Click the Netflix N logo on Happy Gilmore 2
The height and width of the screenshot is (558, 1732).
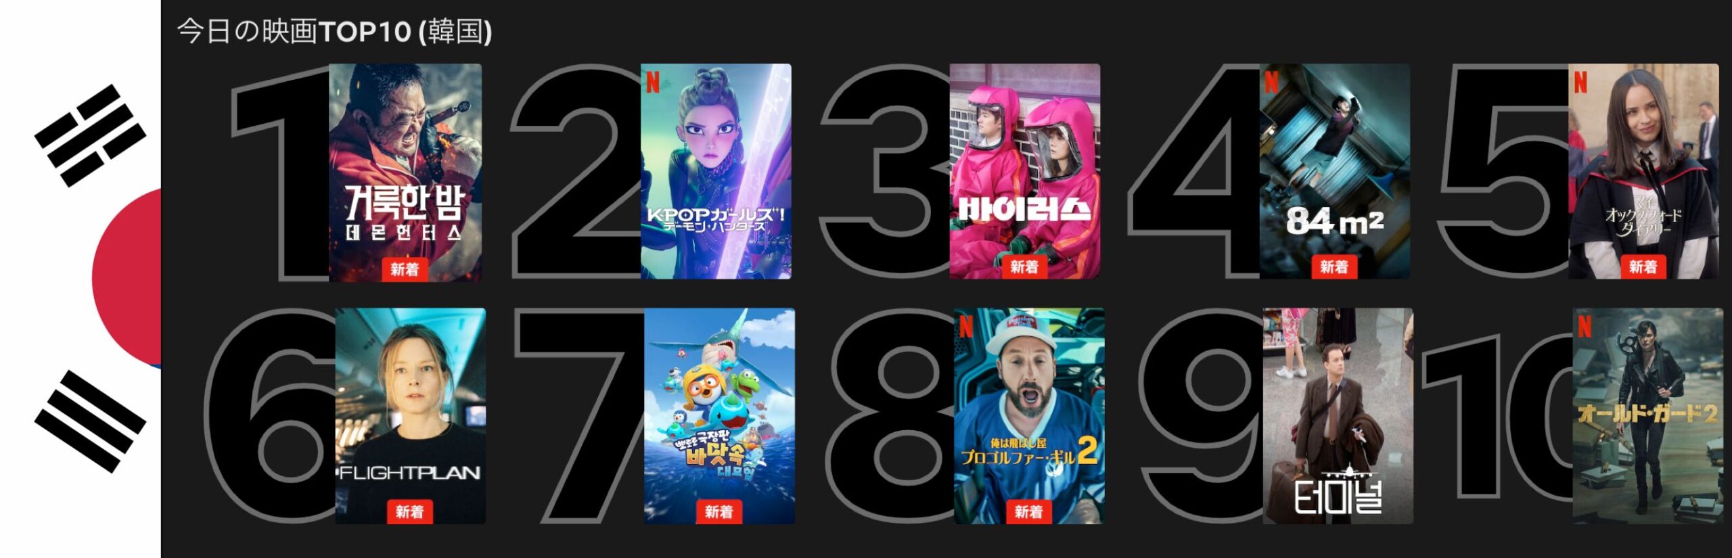(x=966, y=327)
